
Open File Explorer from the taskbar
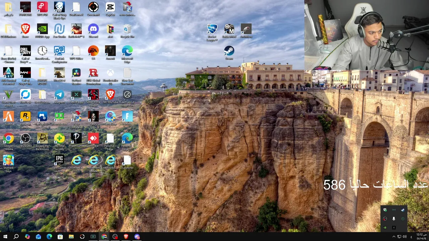point(71,237)
